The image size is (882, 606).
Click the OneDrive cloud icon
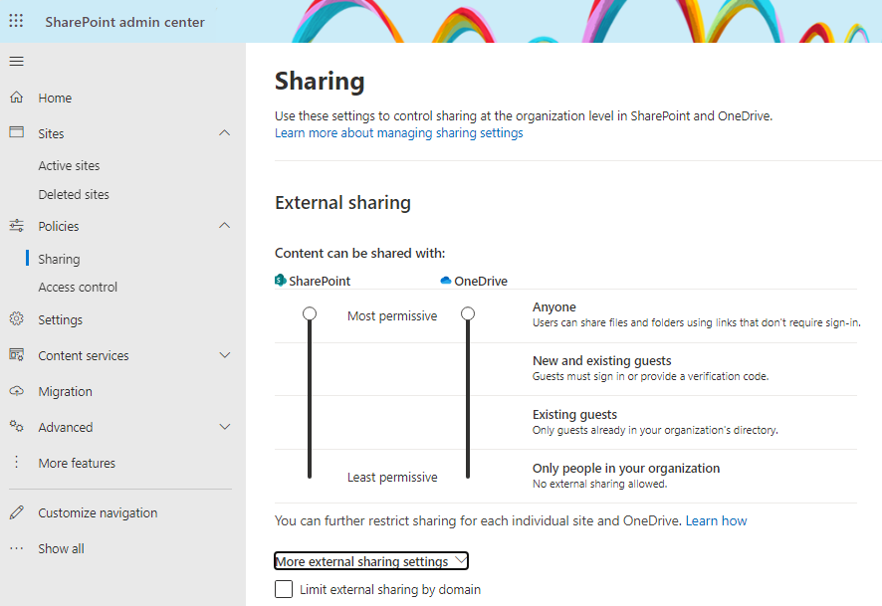pos(446,280)
